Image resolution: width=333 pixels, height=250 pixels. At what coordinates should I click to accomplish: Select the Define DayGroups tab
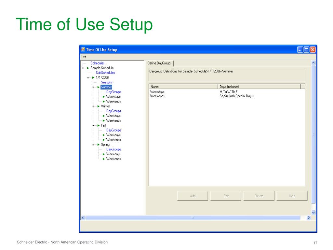tap(159, 63)
